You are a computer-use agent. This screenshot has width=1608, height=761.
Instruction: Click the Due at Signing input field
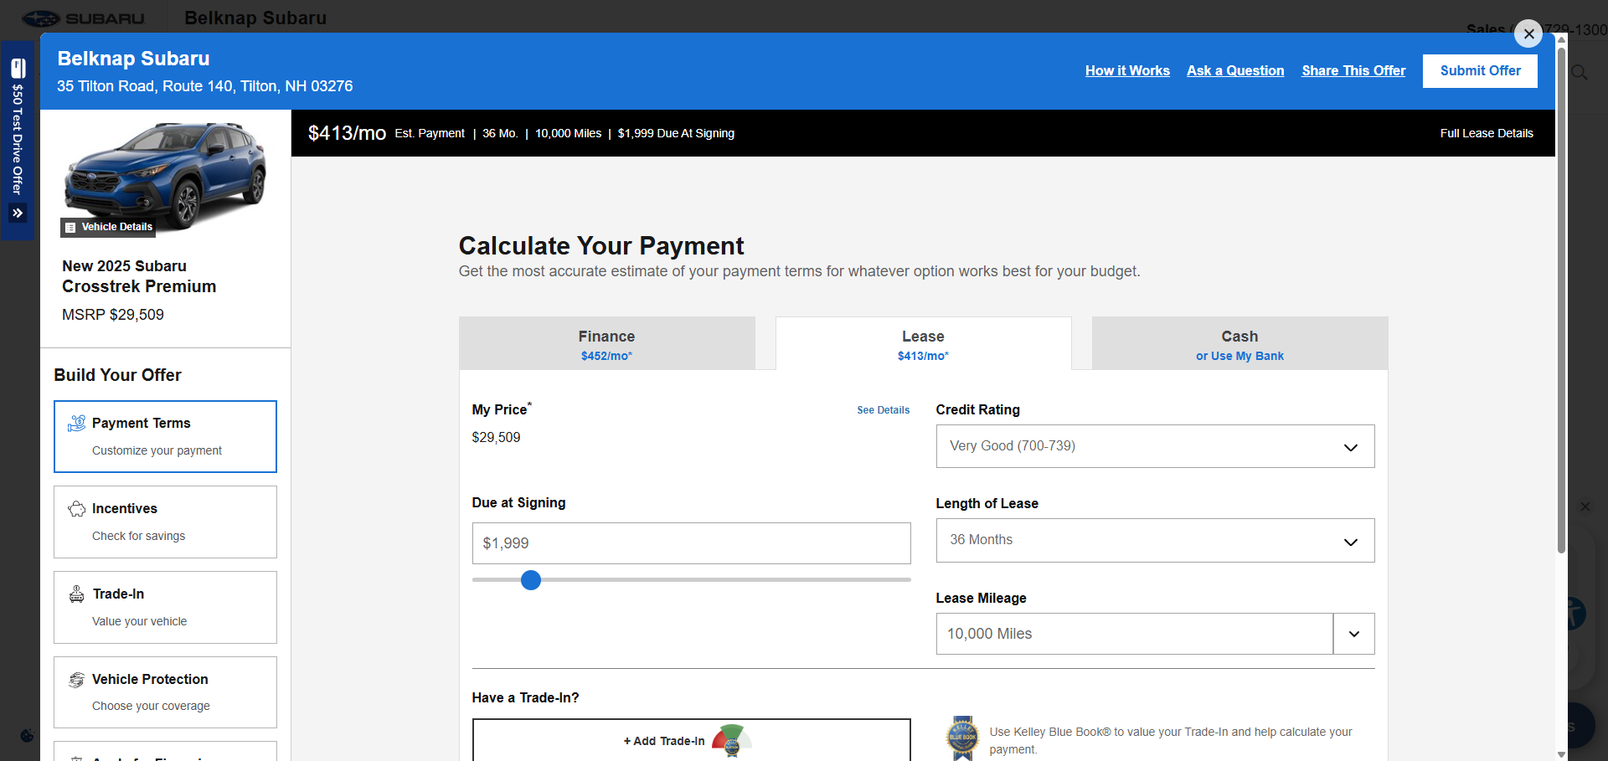(691, 543)
